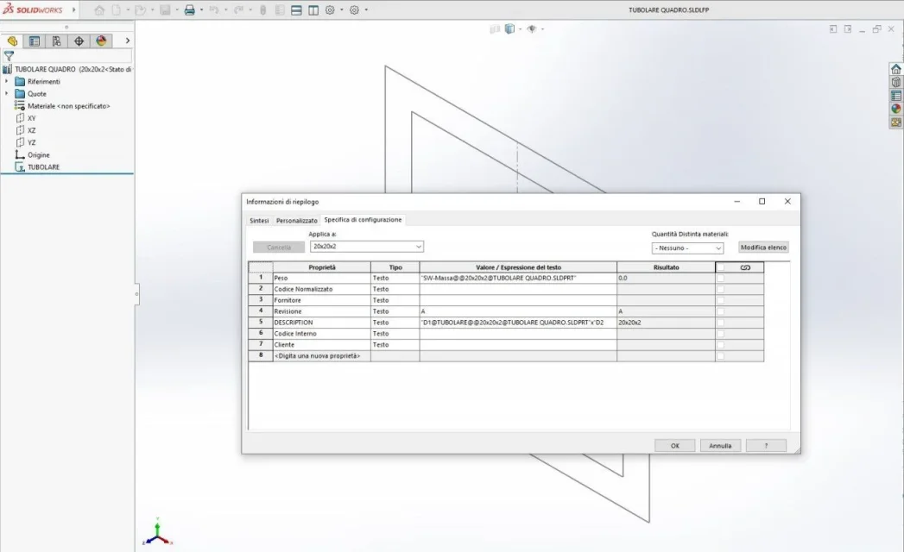
Task: Click the feature tree filter funnel icon
Action: pos(9,55)
